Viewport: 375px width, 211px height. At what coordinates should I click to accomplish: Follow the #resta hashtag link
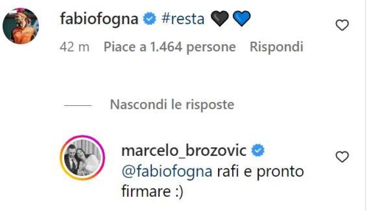[183, 19]
